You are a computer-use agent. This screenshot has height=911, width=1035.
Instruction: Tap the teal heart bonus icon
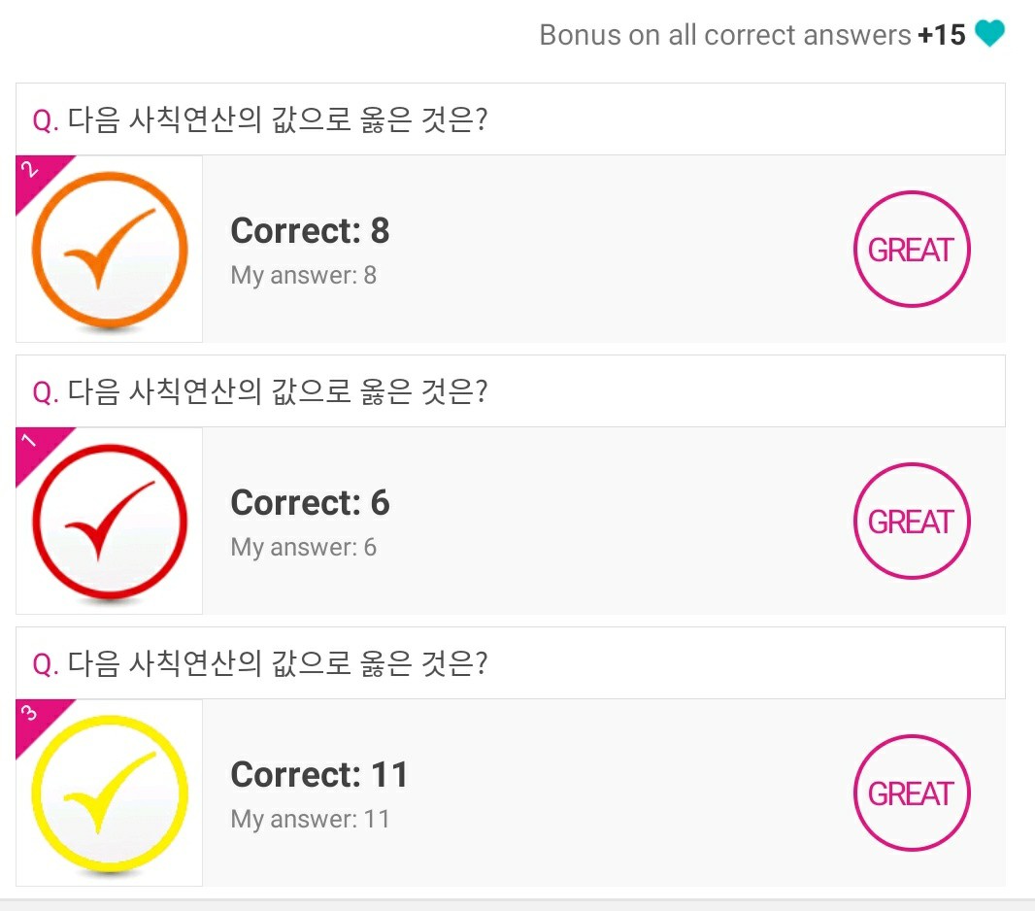point(989,35)
